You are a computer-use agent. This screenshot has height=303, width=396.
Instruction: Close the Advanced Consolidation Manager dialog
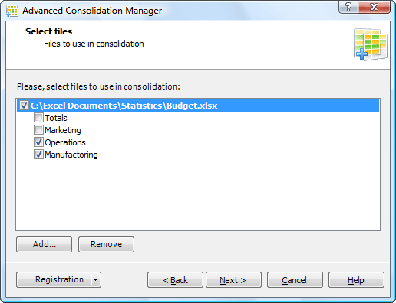[x=374, y=7]
